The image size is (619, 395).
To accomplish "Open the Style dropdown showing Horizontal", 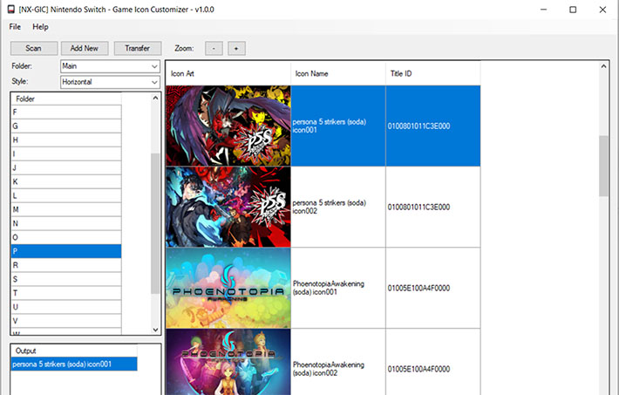I will [110, 82].
